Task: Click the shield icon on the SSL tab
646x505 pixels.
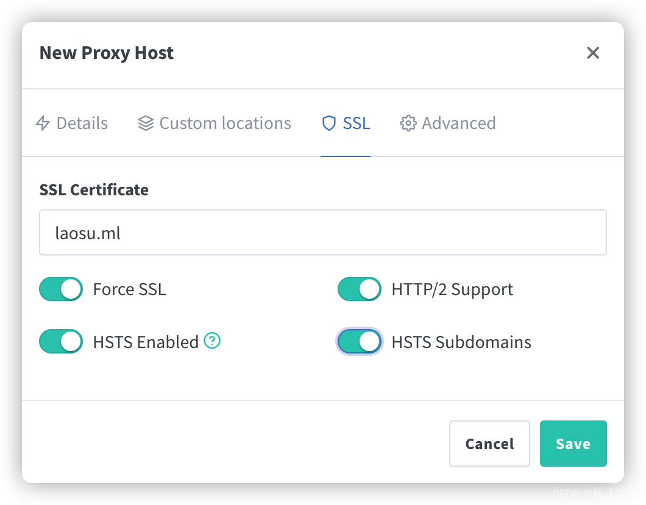Action: click(328, 123)
